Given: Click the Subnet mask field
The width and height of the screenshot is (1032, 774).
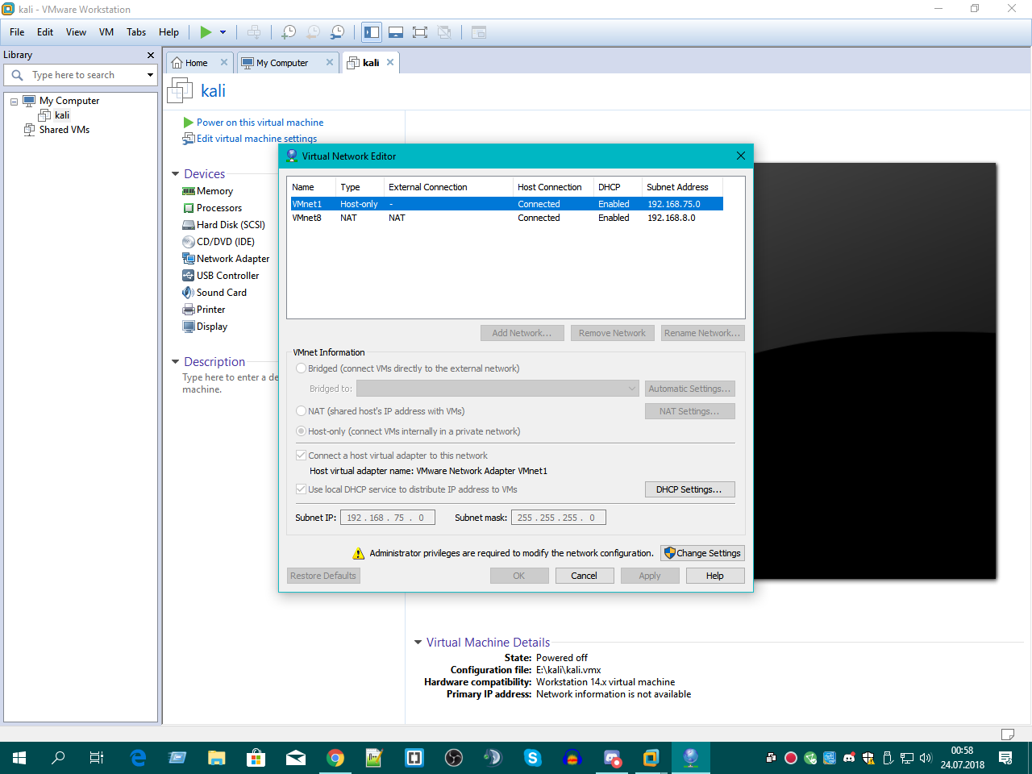Looking at the screenshot, I should (x=559, y=518).
